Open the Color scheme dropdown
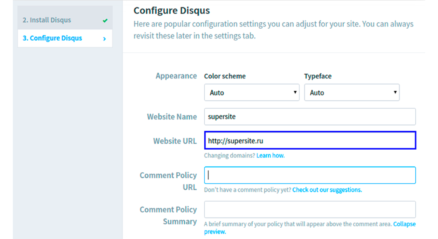This screenshot has height=239, width=438. [x=252, y=93]
